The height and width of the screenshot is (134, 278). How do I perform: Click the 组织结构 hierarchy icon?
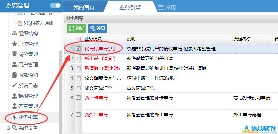coord(15,33)
